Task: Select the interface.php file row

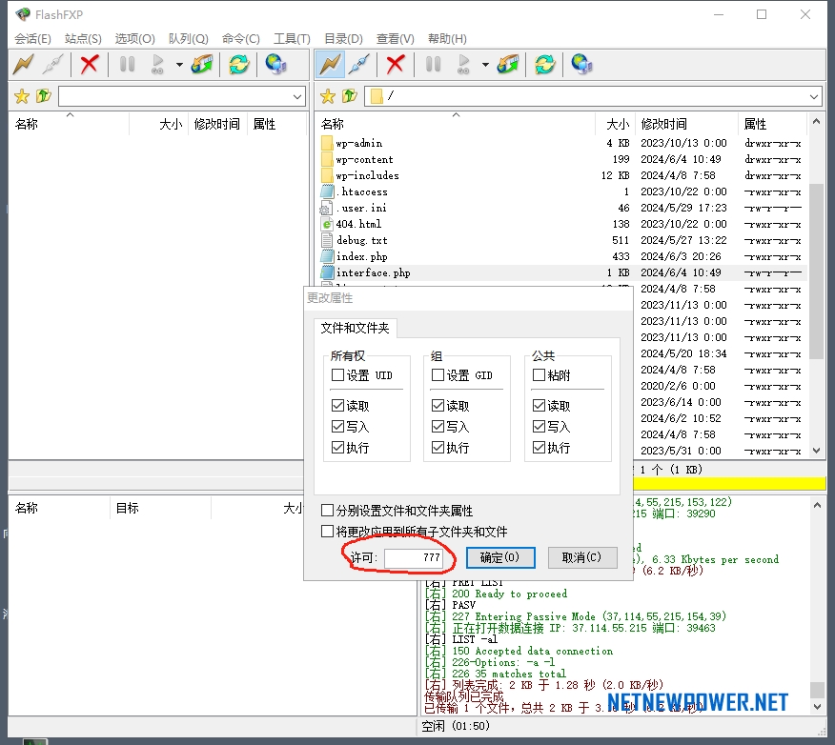Action: [x=561, y=273]
